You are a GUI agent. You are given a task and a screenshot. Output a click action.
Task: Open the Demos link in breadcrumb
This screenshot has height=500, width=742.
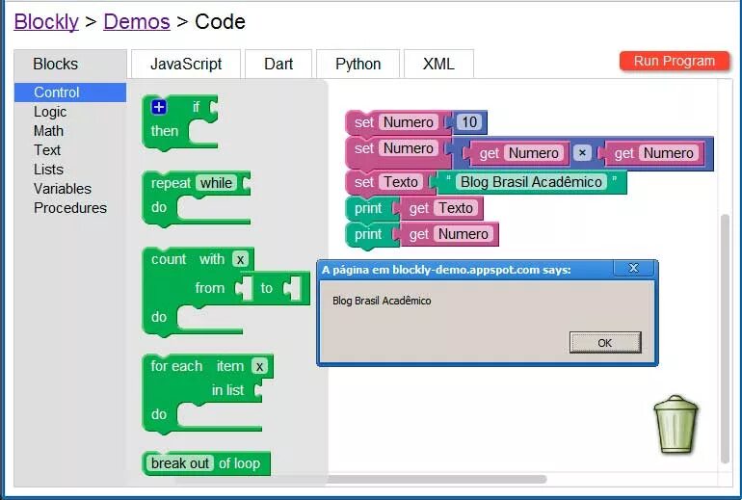pos(137,22)
